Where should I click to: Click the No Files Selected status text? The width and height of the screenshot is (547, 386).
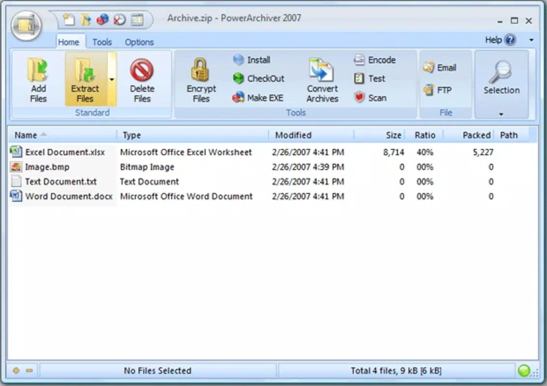tap(158, 371)
